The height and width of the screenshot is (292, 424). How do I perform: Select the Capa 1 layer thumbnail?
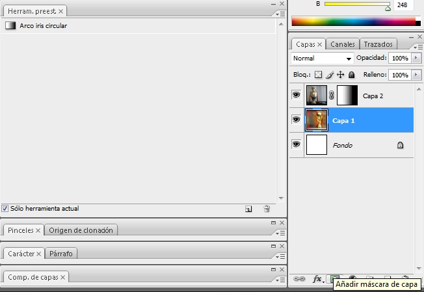pos(317,120)
